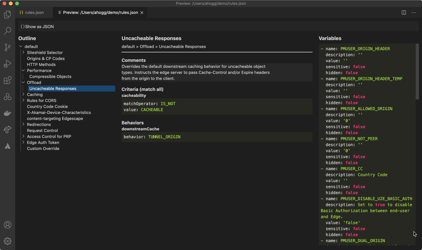Close the Preview rules.json tab

(142, 13)
